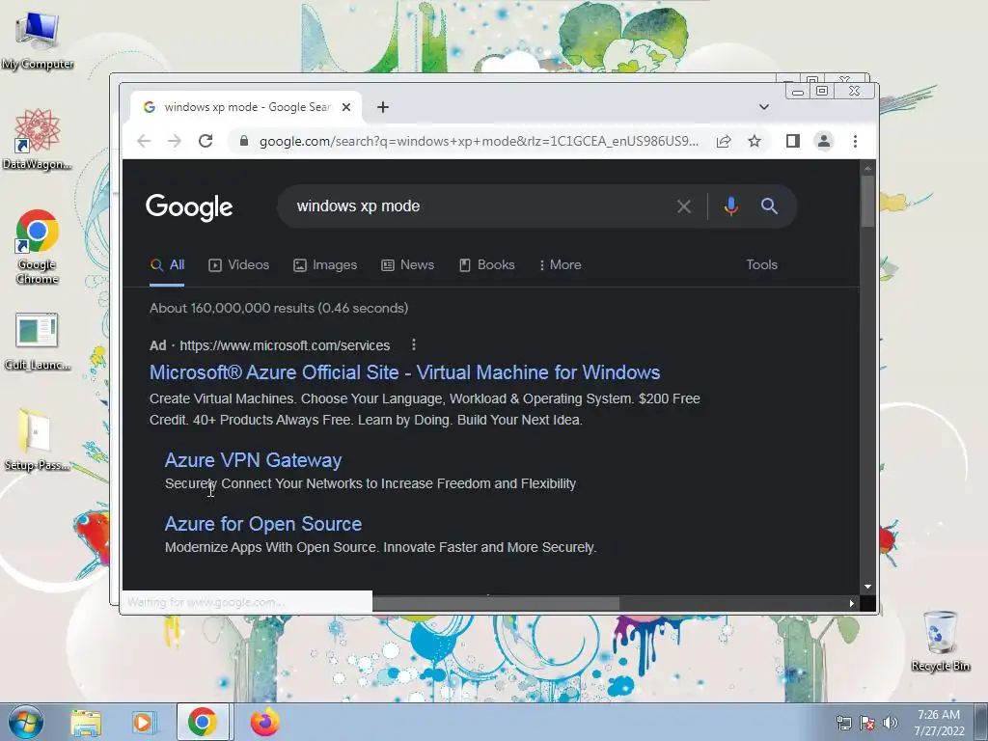This screenshot has height=741, width=988.
Task: Select the All results tab
Action: 167,265
